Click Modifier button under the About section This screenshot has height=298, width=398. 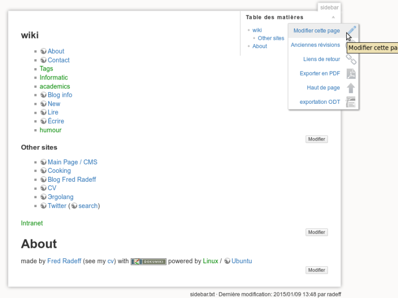pyautogui.click(x=316, y=270)
